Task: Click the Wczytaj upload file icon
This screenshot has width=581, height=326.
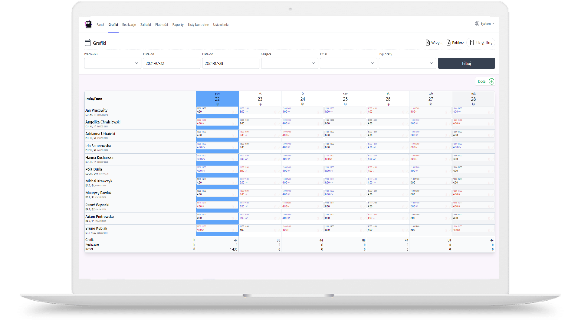Action: click(x=428, y=43)
